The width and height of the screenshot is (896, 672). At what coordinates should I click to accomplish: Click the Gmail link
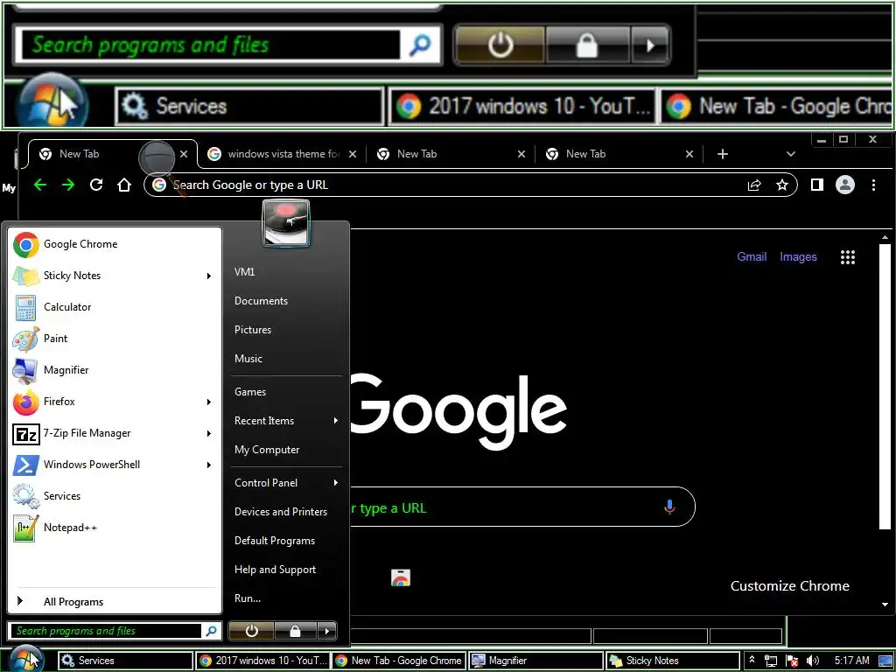(752, 257)
